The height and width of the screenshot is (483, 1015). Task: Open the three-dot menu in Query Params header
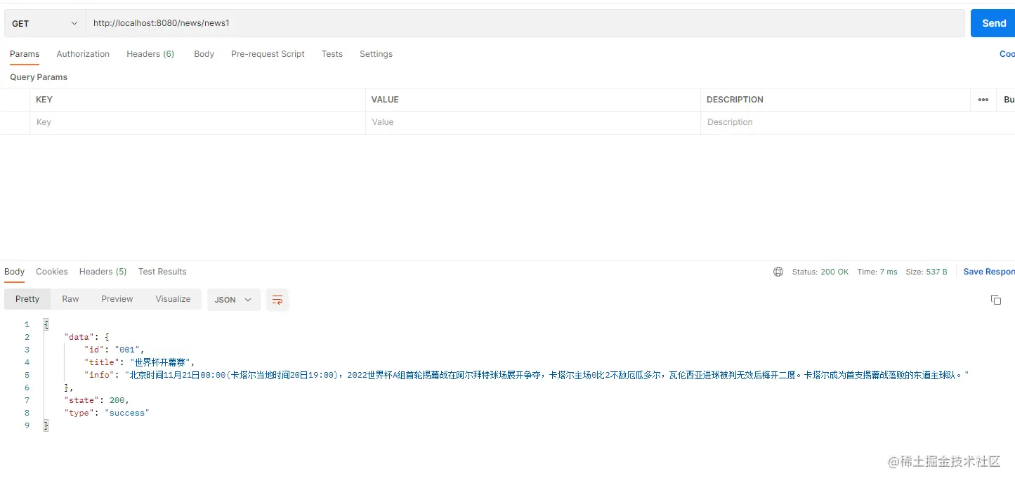[x=983, y=99]
